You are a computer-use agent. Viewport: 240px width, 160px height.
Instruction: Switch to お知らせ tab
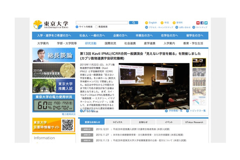143,122
